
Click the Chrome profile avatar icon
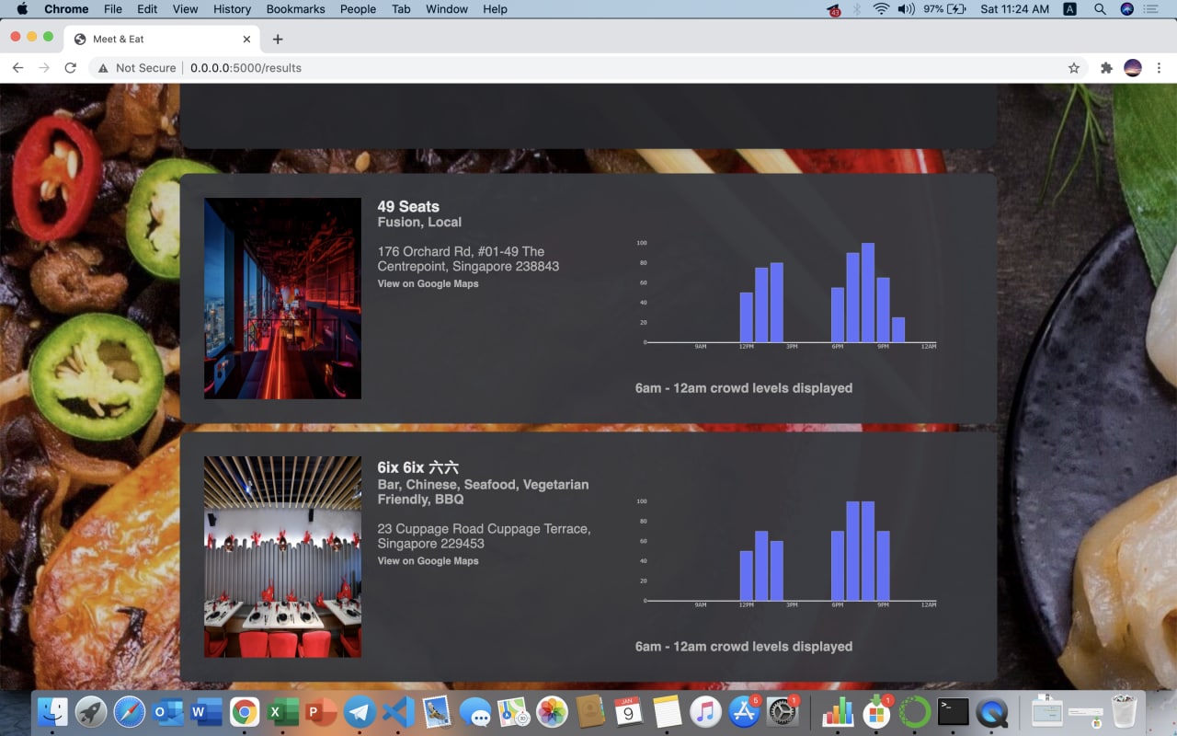(x=1133, y=68)
